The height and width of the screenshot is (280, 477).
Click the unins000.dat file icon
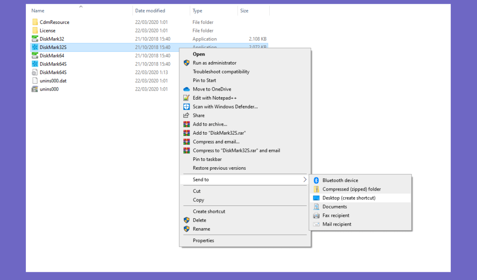(x=35, y=81)
